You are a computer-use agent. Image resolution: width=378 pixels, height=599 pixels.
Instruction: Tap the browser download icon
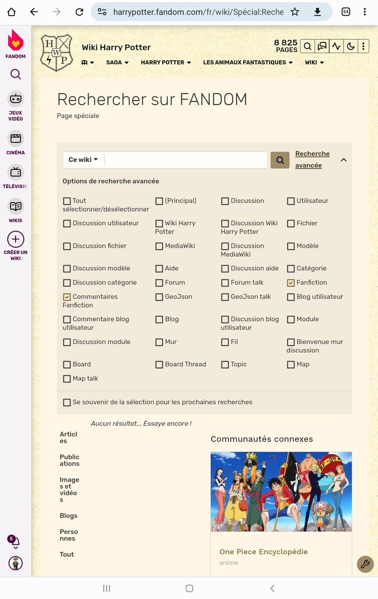tap(317, 12)
